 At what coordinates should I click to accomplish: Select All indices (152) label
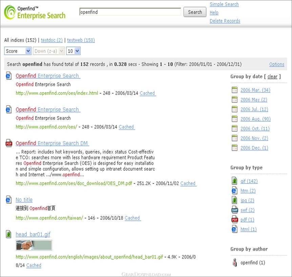coord(20,40)
